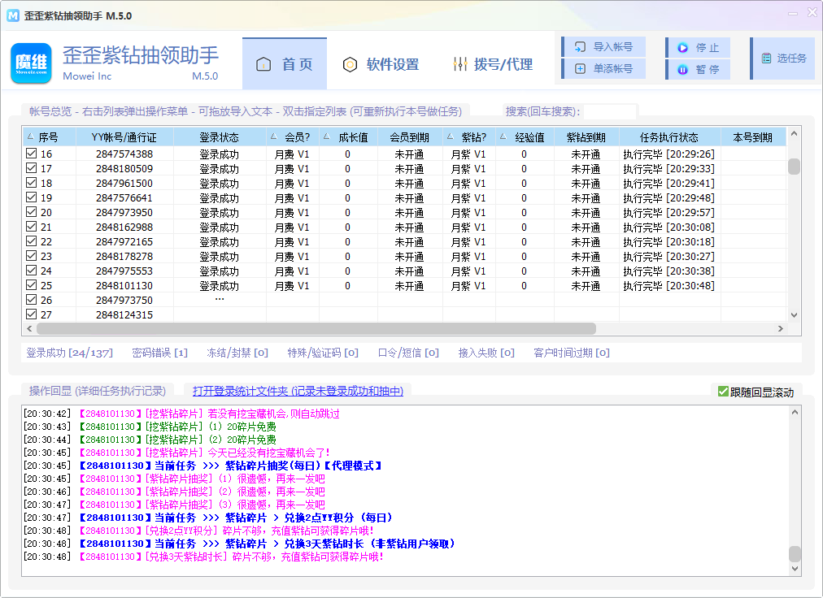Sort by the 序号 column header

point(50,137)
